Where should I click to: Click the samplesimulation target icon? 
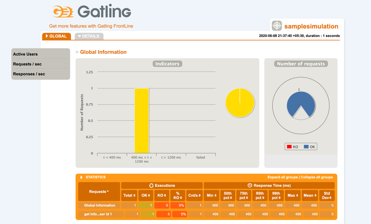[277, 26]
